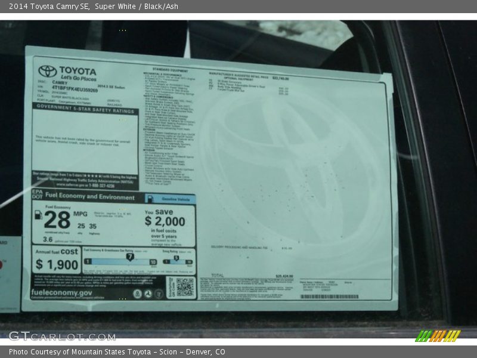Click the fuel economy rating scale end 10
The height and width of the screenshot is (358, 477).
click(153, 262)
